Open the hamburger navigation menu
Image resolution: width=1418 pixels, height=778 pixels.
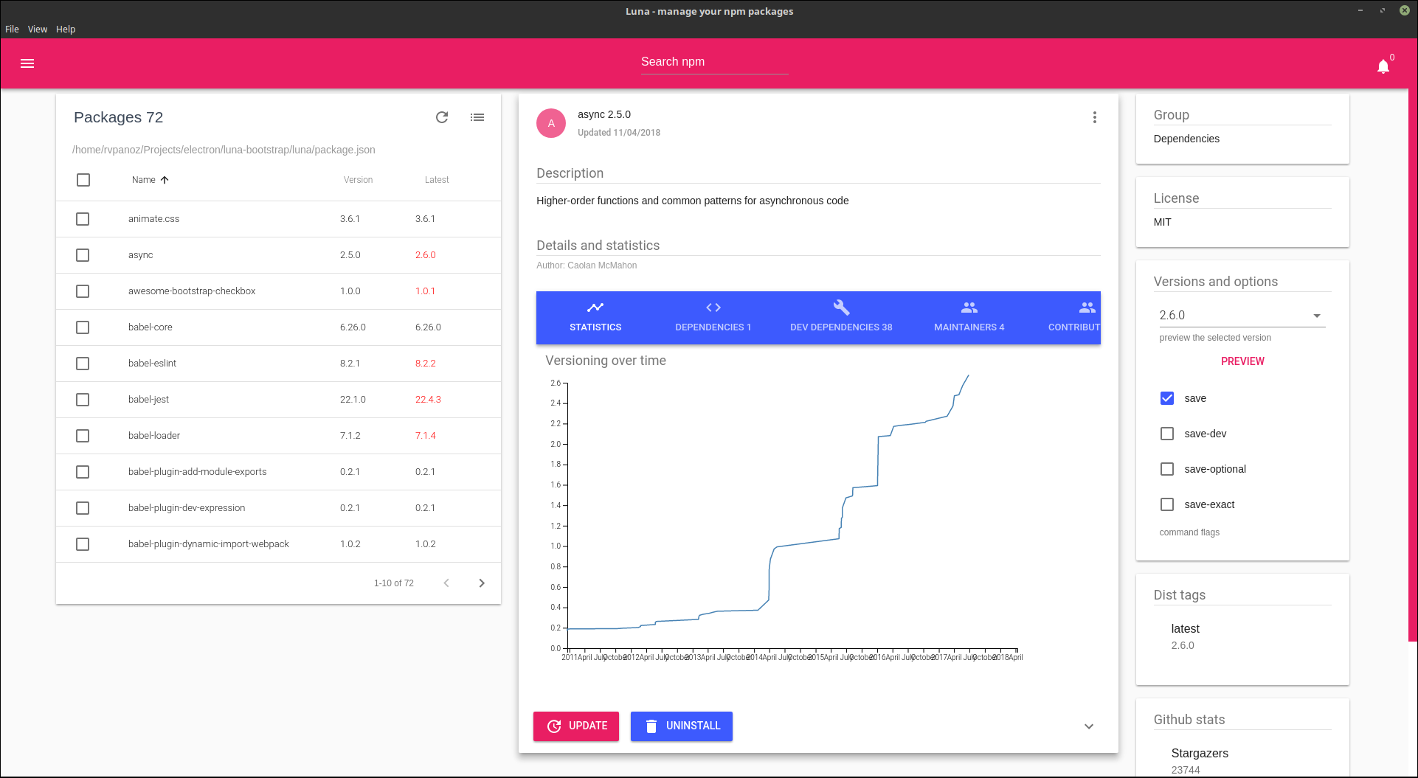[x=27, y=63]
